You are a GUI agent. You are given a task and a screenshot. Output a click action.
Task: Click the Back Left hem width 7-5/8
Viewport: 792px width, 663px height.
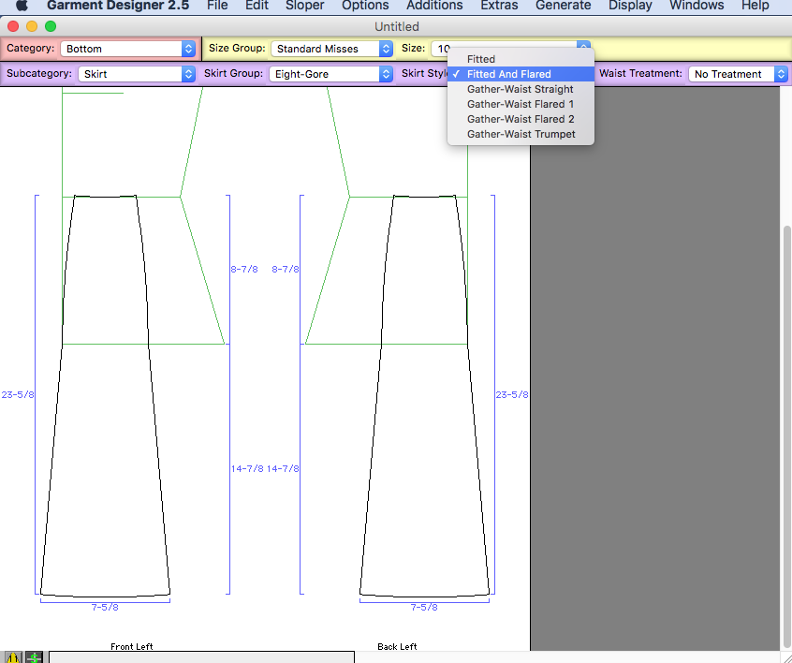424,608
